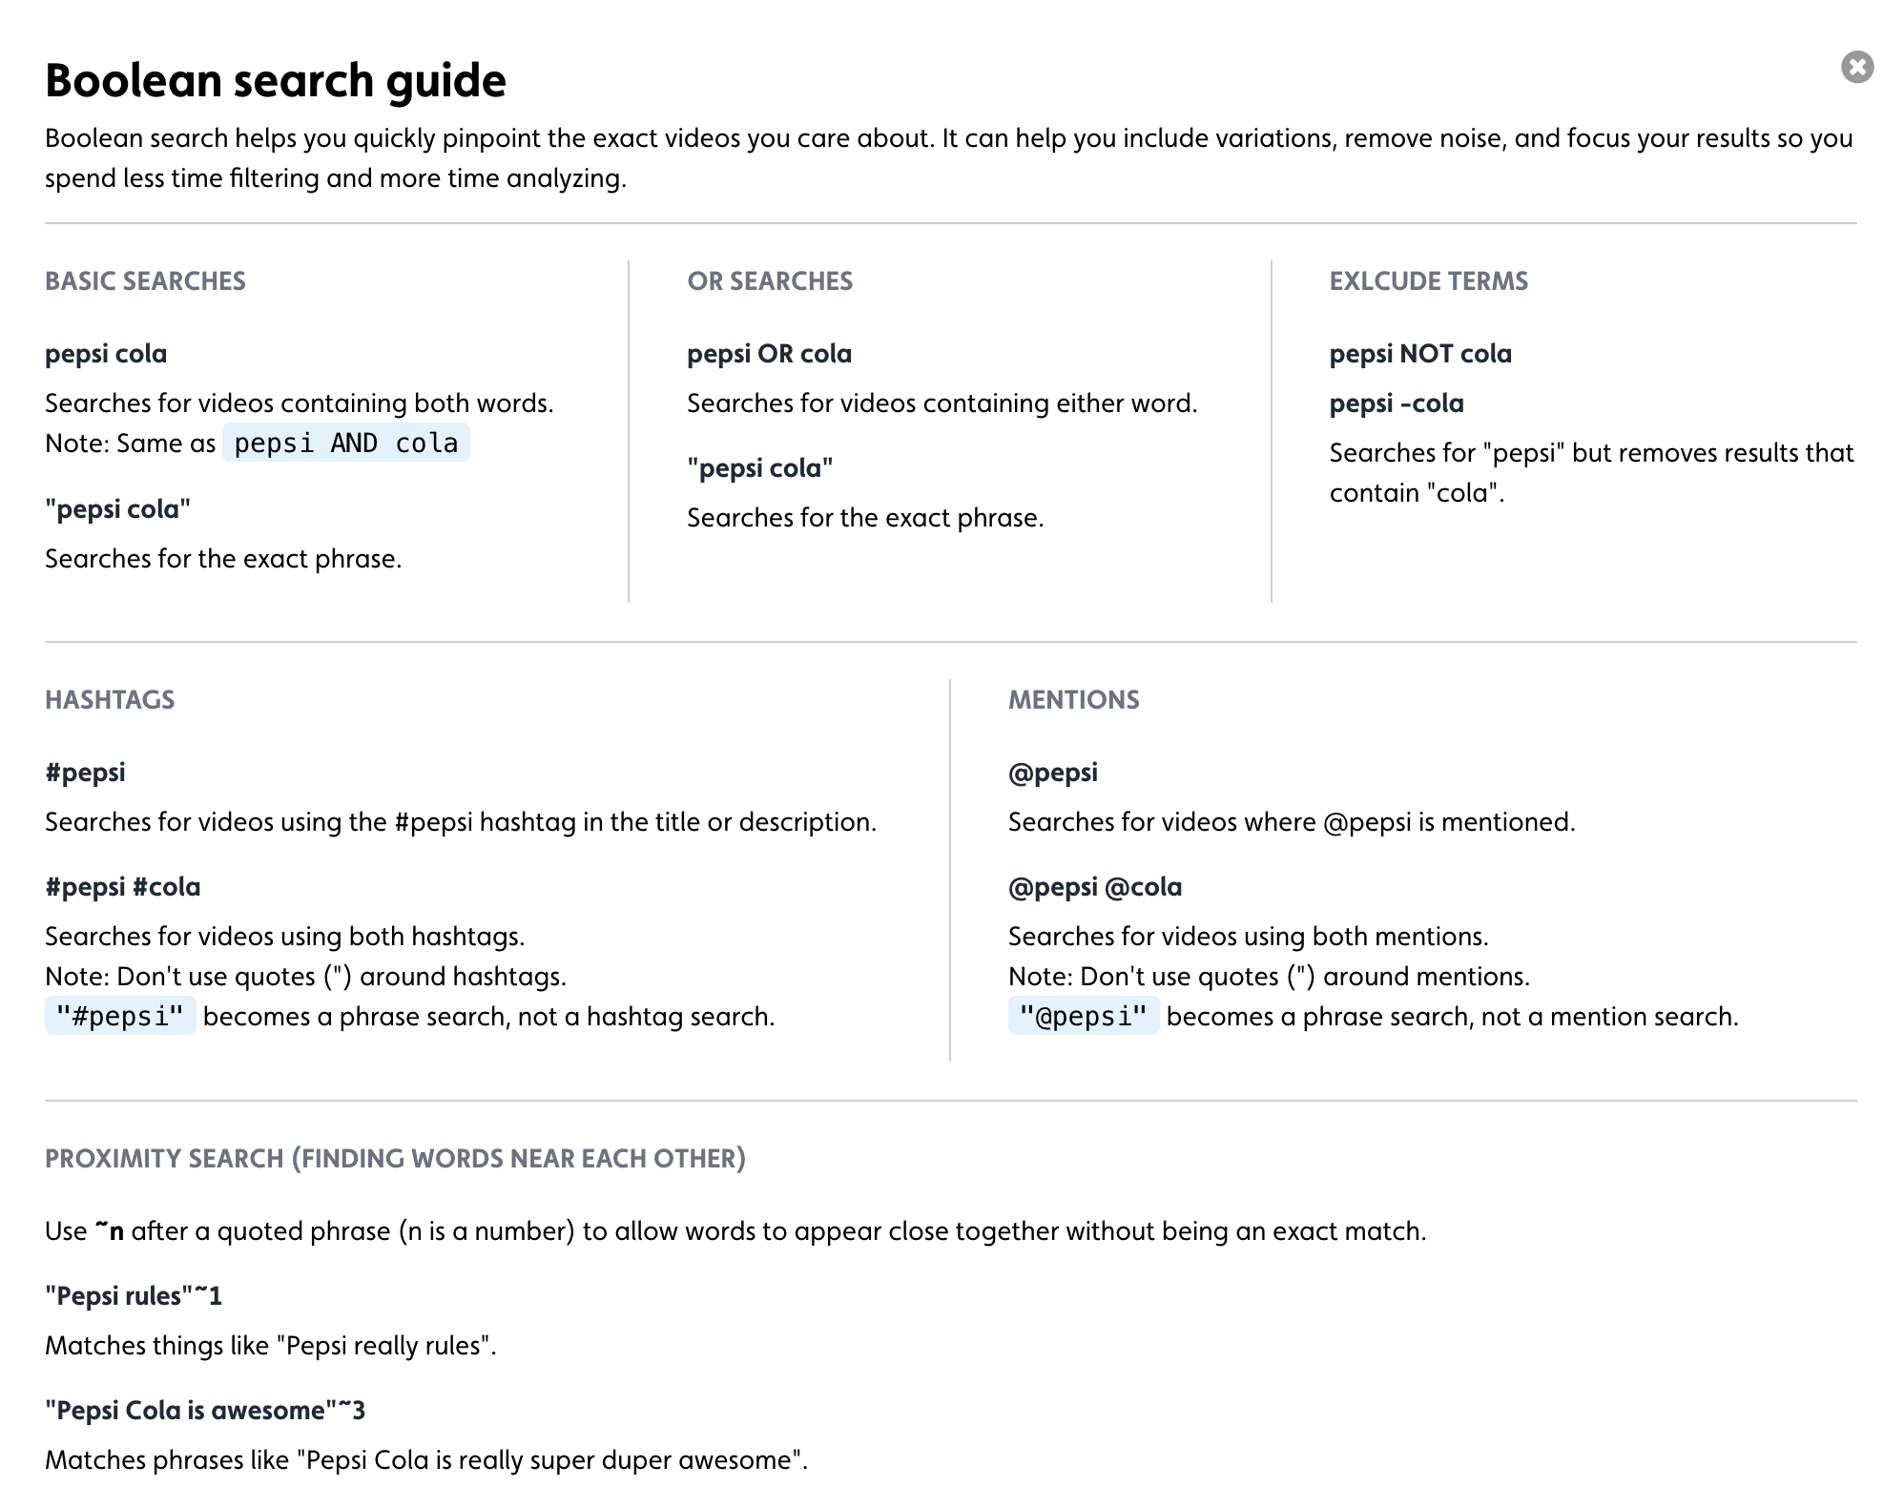This screenshot has width=1904, height=1507.
Task: Click the OR SEARCHES section heading
Action: click(770, 281)
